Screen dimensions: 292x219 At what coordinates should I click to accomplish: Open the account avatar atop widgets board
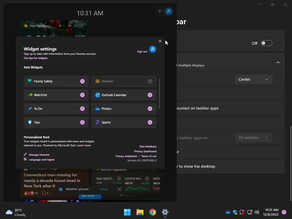pos(169,11)
